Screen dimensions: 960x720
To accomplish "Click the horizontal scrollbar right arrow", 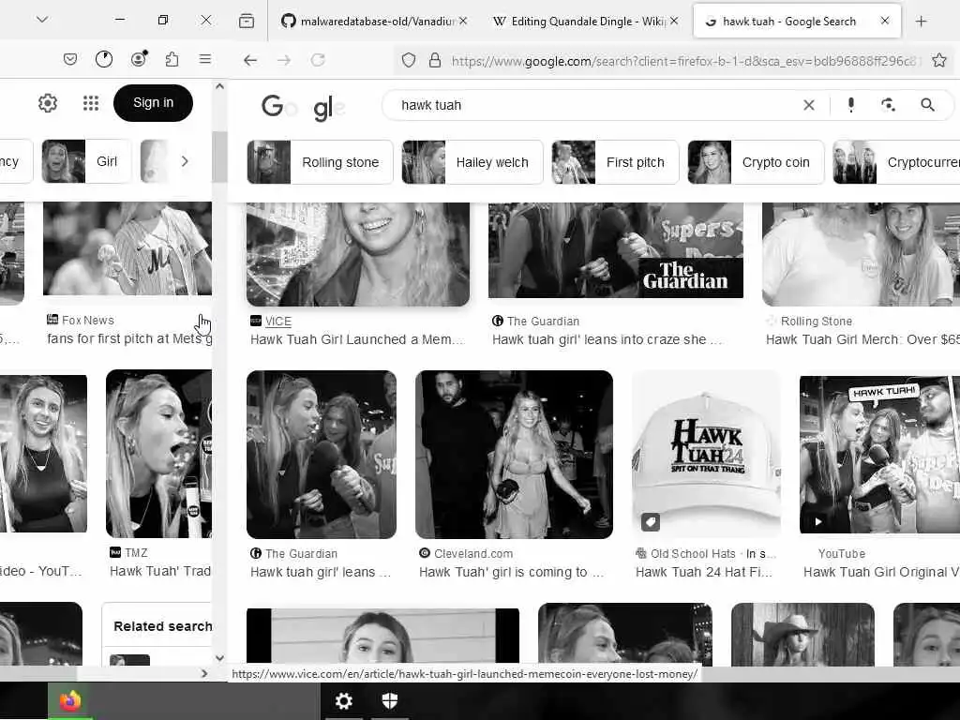I will pos(204,673).
